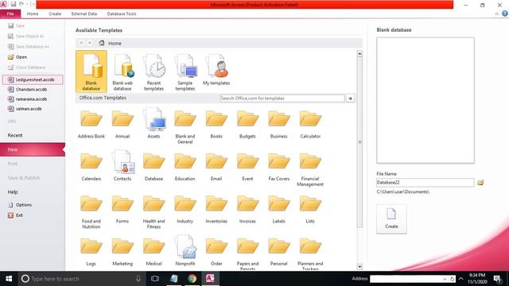Open Chrome from the taskbar

point(192,279)
